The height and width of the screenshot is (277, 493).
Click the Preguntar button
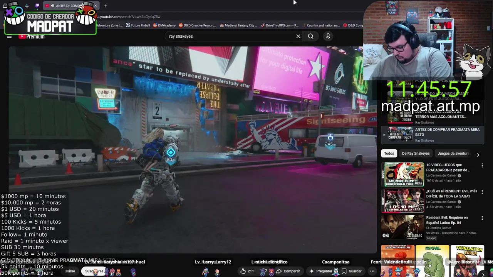[321, 271]
